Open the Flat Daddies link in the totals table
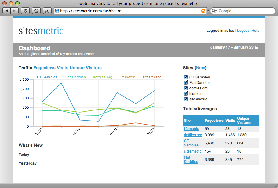Image resolution: width=278 pixels, height=188 pixels. 191,160
